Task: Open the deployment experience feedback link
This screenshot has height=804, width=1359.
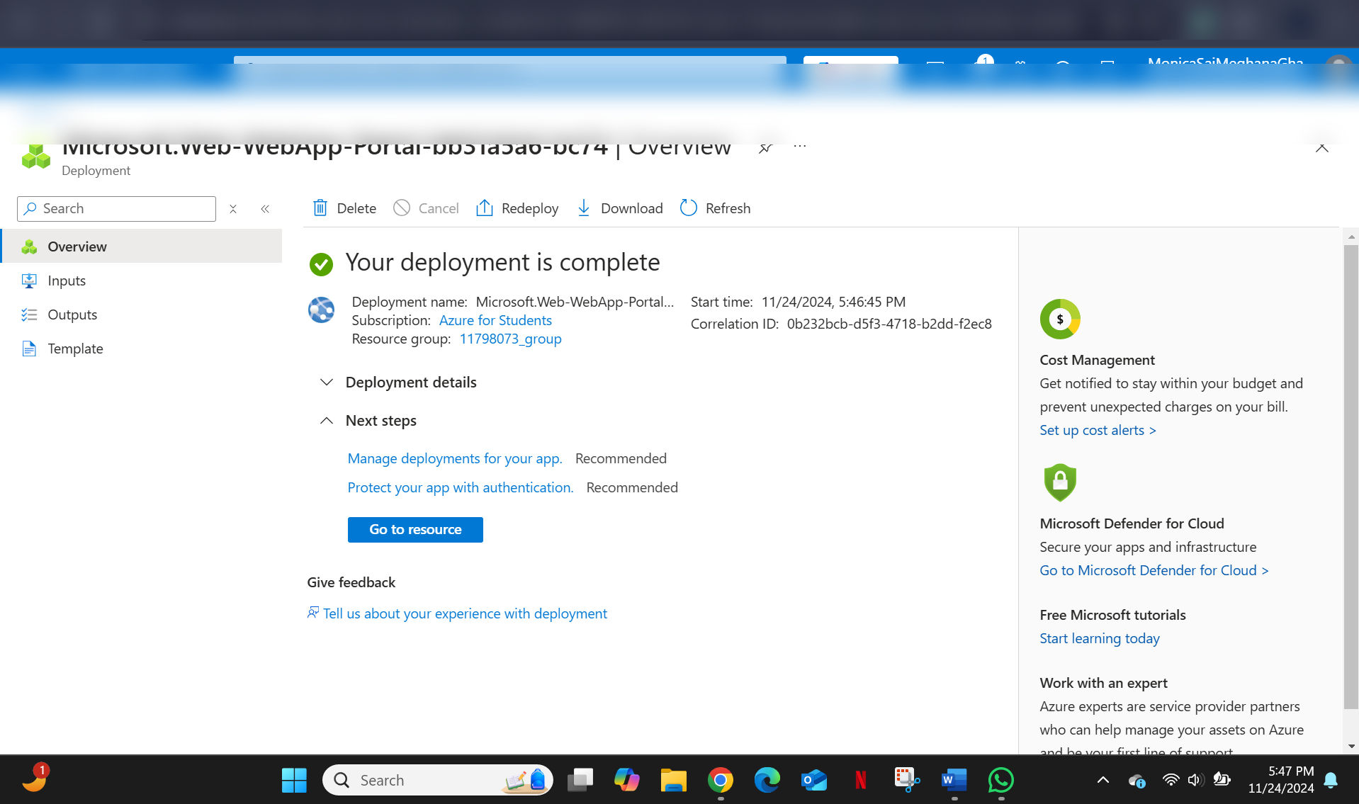Action: [458, 613]
